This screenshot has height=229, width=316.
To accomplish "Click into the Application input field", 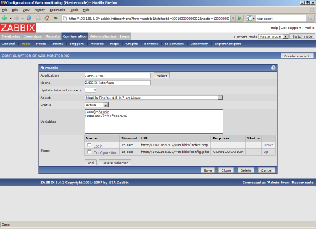I will [x=117, y=76].
